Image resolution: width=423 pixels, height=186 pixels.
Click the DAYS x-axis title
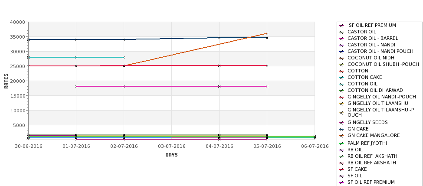[171, 155]
